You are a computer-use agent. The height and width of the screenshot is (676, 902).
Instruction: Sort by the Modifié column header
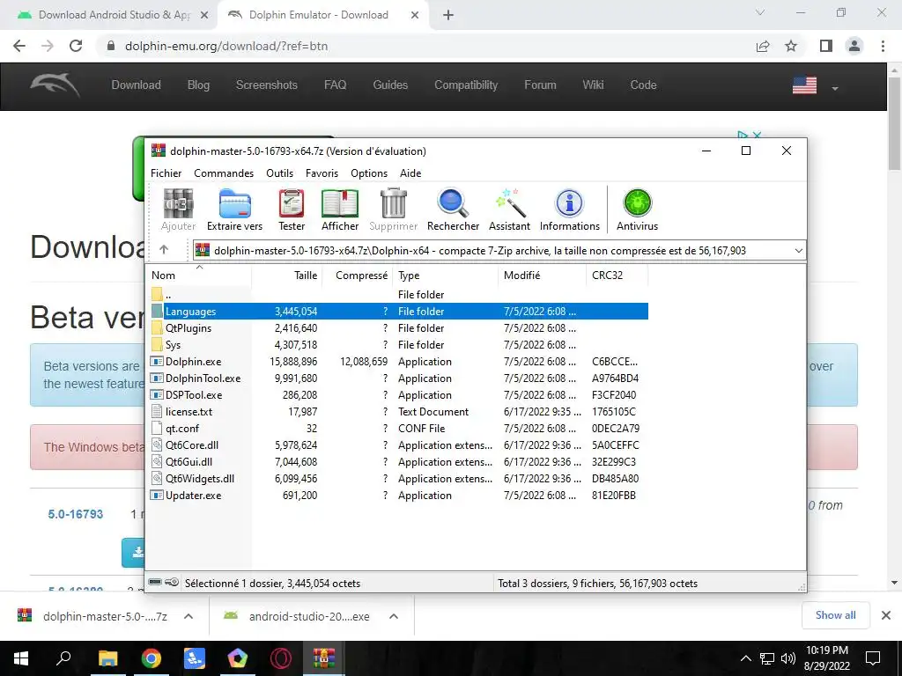[x=542, y=276]
